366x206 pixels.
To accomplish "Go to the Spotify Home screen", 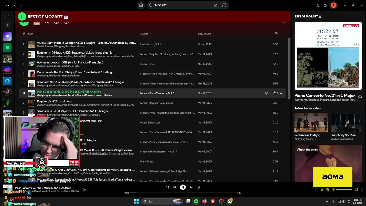I will point(141,5).
